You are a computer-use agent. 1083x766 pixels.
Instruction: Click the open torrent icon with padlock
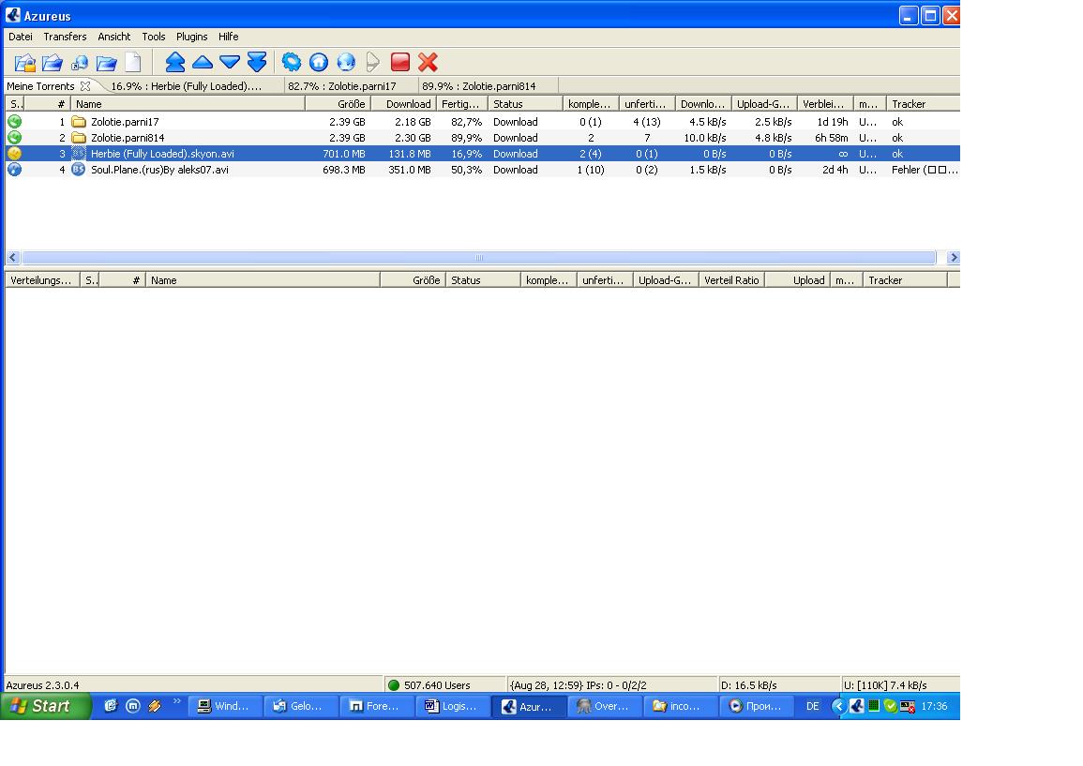pos(25,63)
